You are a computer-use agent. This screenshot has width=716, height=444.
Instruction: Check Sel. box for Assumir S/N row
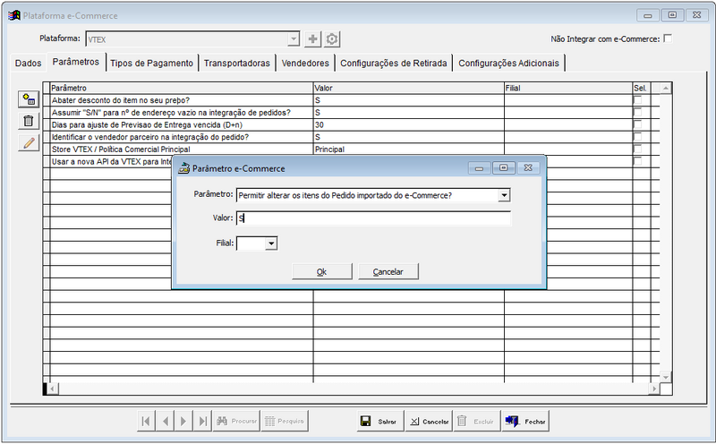click(x=637, y=113)
